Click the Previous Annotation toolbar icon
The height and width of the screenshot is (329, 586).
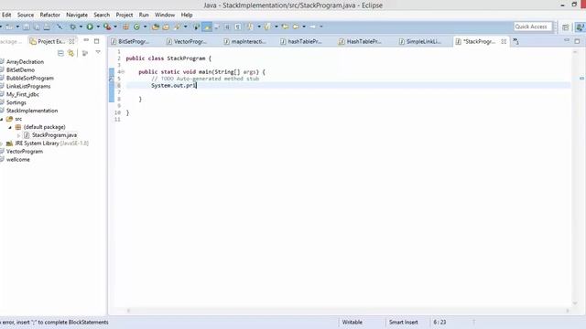point(267,27)
